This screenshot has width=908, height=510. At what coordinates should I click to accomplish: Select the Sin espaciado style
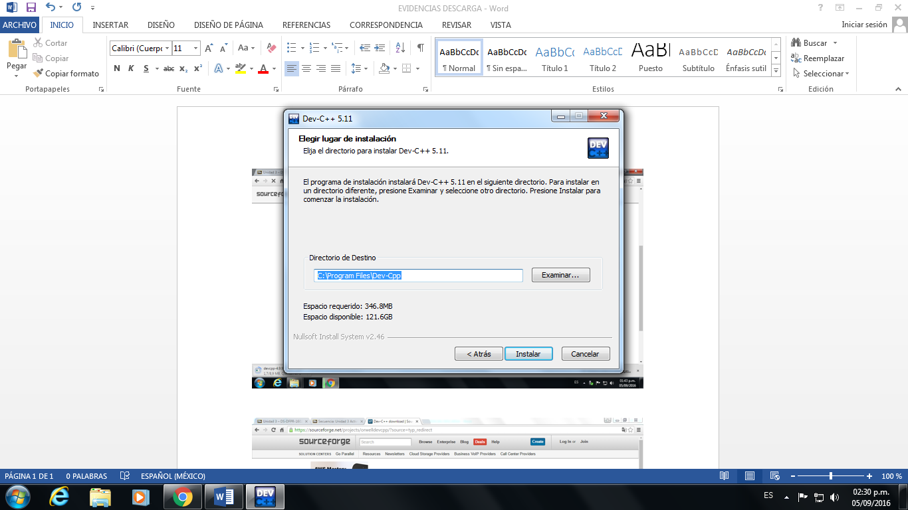pyautogui.click(x=507, y=57)
